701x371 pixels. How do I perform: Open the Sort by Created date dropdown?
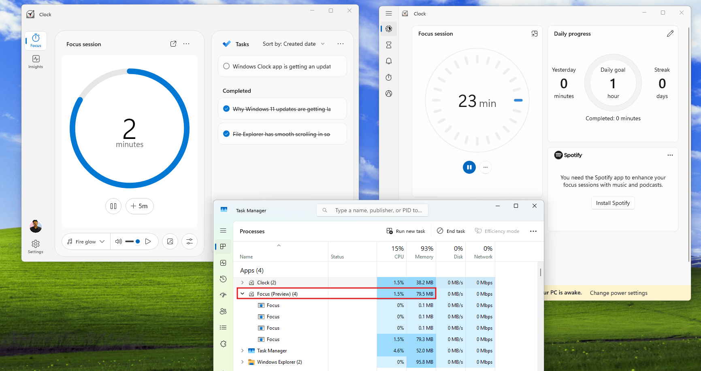(x=294, y=44)
